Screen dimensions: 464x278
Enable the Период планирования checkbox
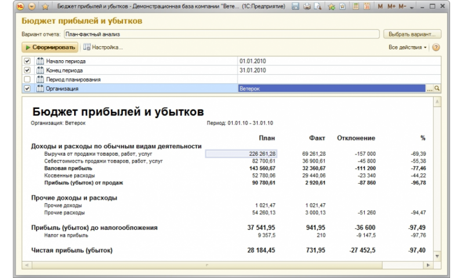click(x=27, y=79)
